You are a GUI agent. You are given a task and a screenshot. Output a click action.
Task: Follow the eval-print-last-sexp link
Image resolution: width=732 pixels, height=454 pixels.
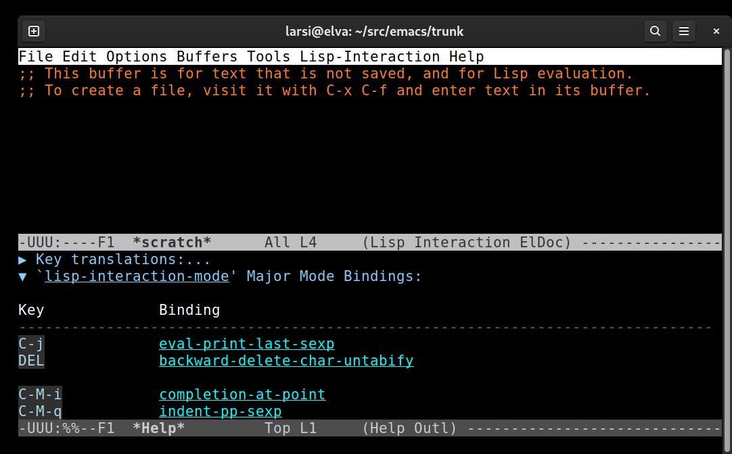246,344
